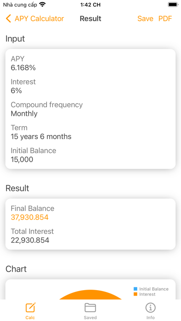Open the Info circle icon
Image resolution: width=181 pixels, height=321 pixels.
151,308
